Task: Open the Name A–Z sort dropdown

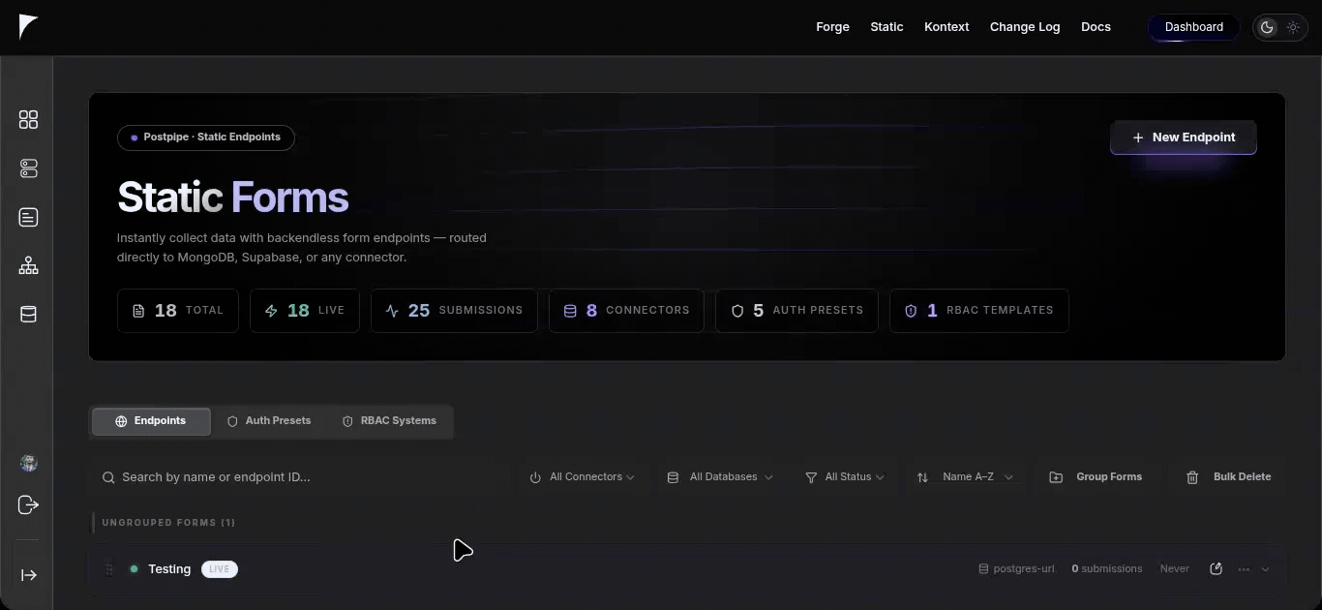Action: 965,477
